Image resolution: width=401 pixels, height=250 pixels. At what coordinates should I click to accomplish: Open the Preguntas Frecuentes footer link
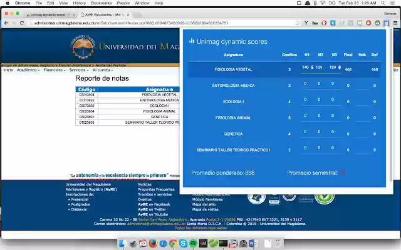[x=156, y=189]
